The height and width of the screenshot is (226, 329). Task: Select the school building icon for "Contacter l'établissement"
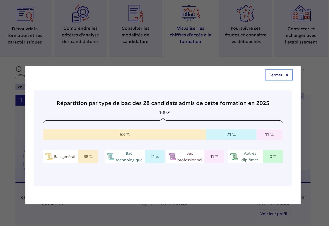pos(301,13)
